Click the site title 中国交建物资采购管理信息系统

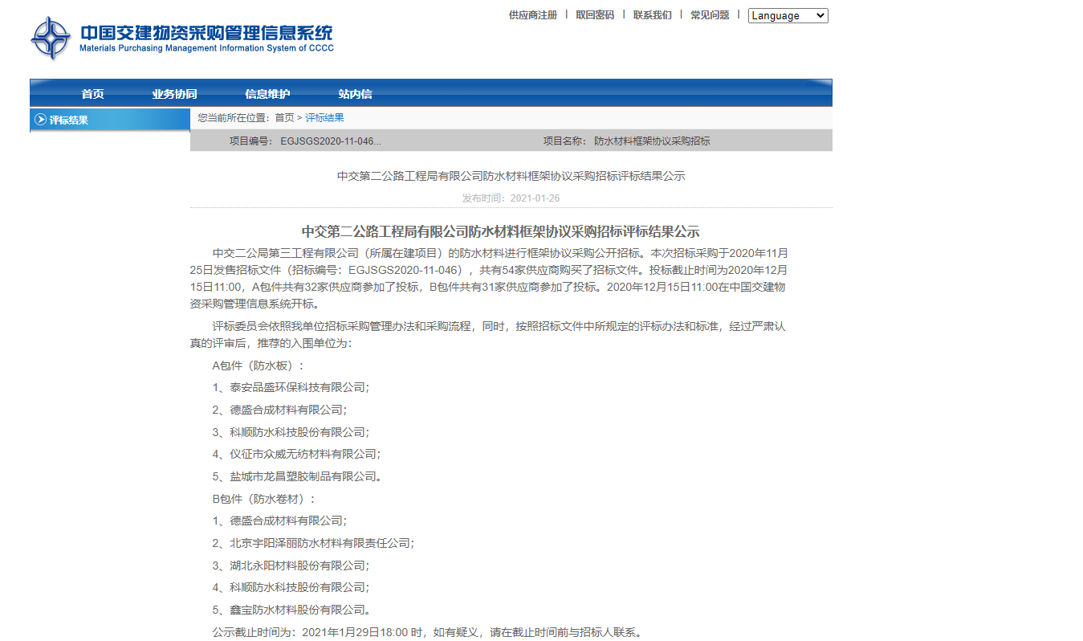[206, 34]
